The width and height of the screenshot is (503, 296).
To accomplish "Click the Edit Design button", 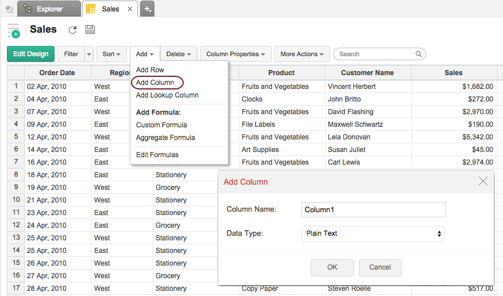I will [x=31, y=54].
